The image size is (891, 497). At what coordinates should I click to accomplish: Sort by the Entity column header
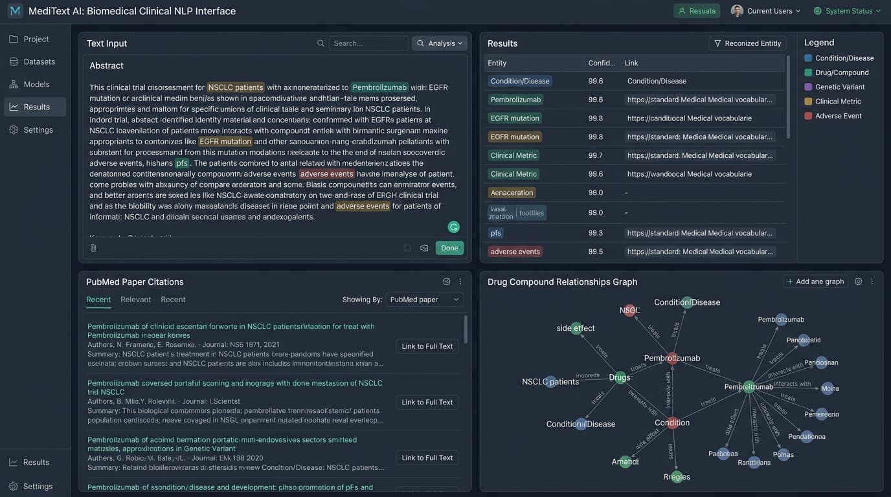click(x=497, y=63)
